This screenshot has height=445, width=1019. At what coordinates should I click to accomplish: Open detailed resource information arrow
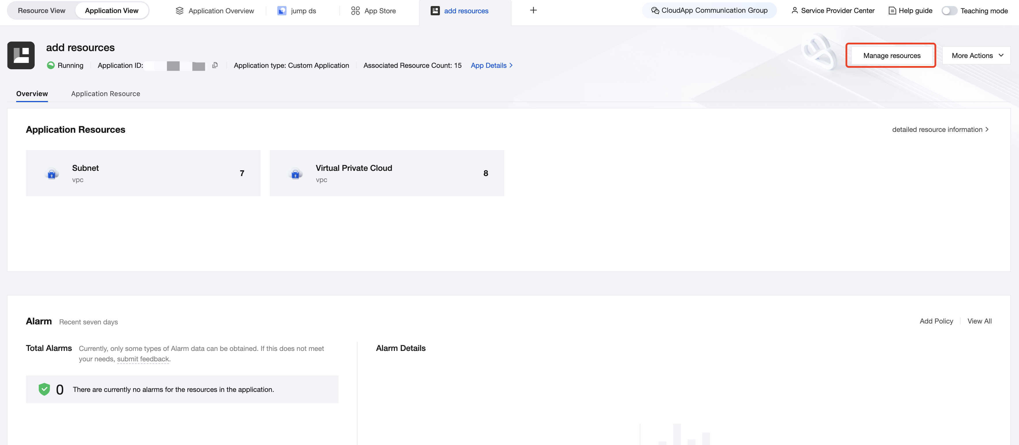[940, 130]
